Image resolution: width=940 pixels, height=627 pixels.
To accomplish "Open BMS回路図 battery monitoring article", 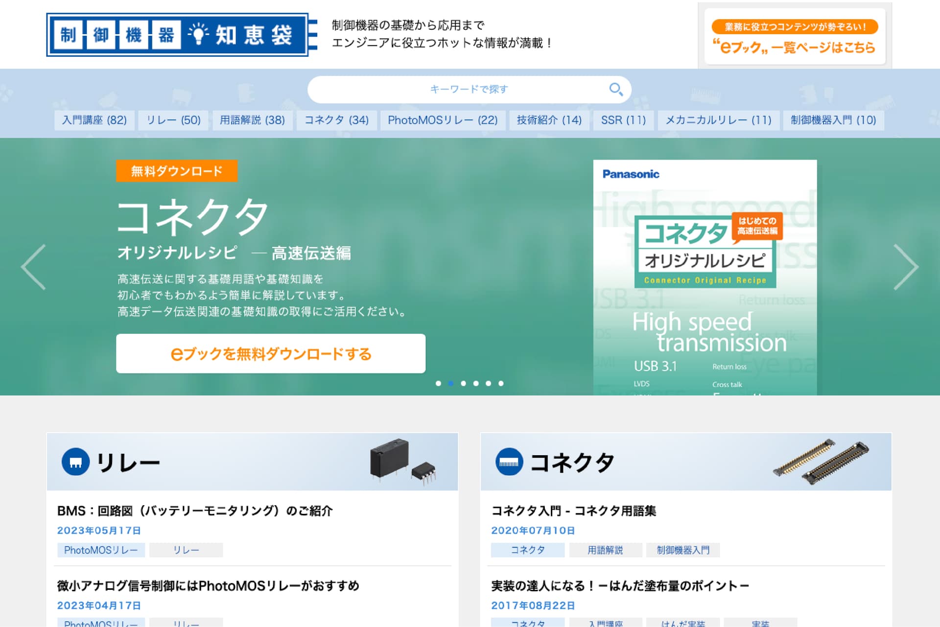I will tap(195, 511).
